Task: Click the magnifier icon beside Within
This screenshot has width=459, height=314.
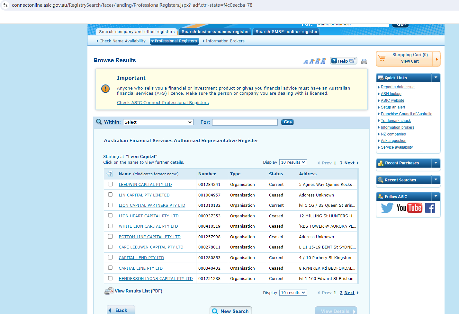Action: click(x=99, y=122)
